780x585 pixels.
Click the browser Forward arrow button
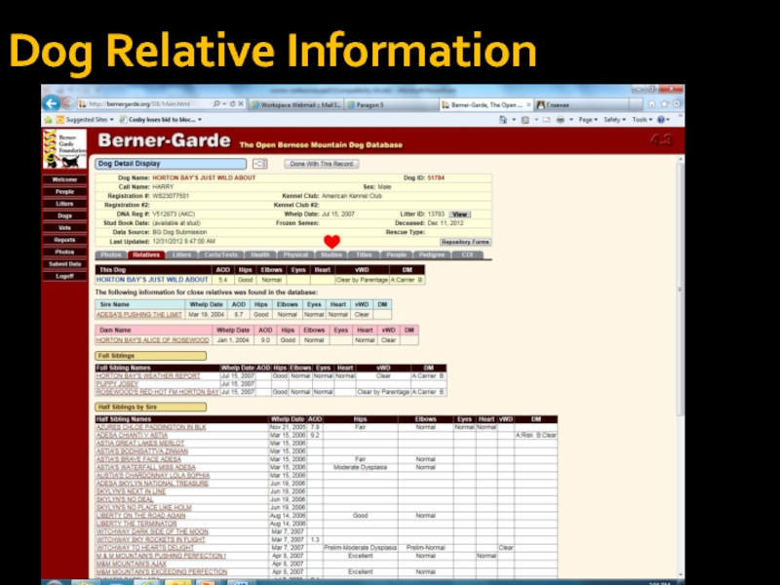point(67,104)
